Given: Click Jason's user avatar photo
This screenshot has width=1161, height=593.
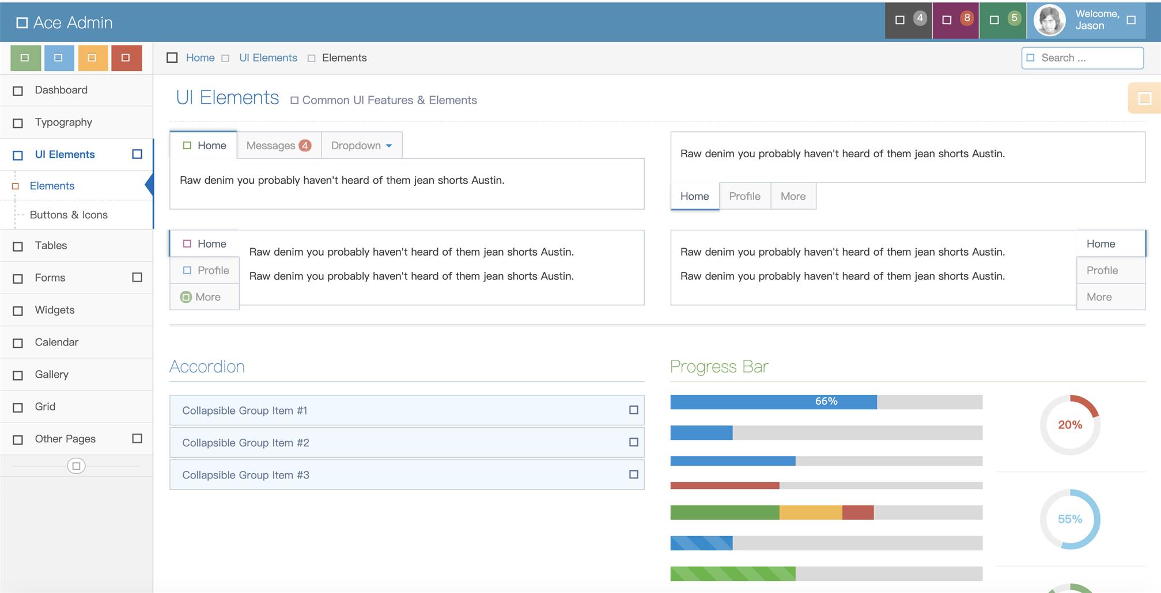Looking at the screenshot, I should tap(1049, 20).
